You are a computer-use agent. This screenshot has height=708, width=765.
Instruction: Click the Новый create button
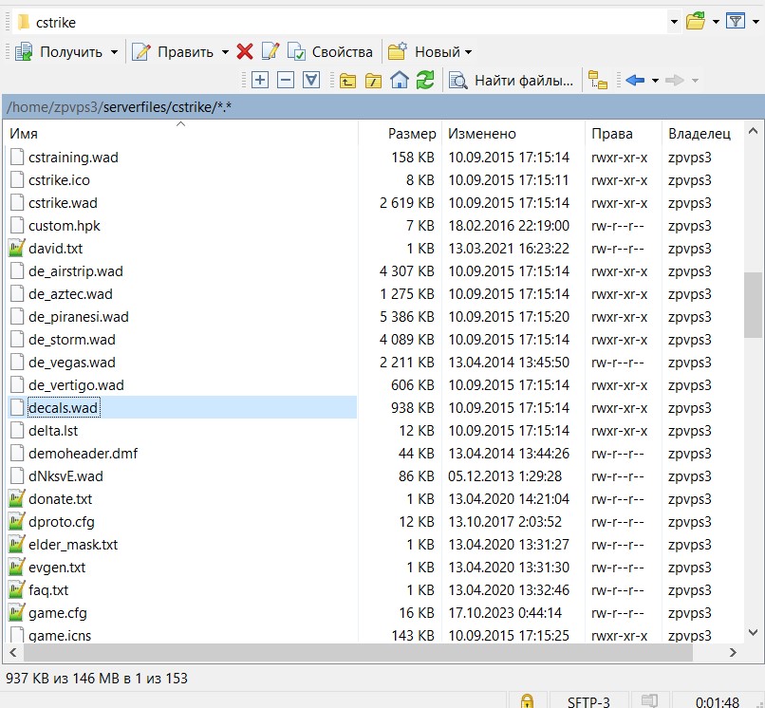424,51
